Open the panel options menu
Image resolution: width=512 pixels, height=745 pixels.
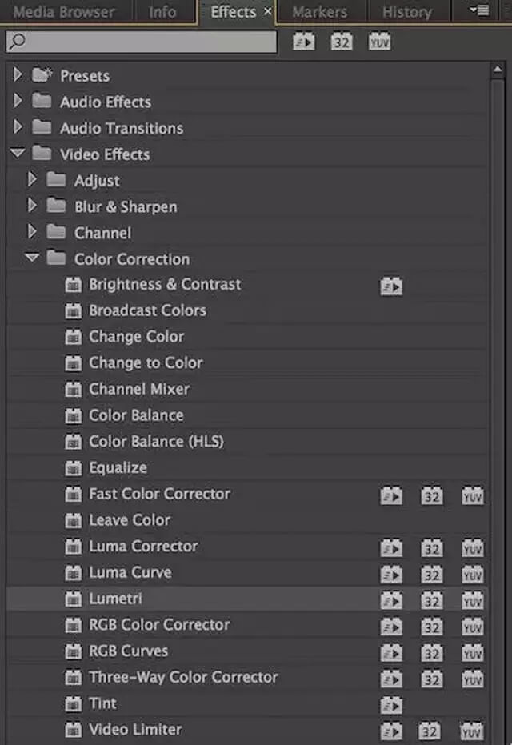480,11
